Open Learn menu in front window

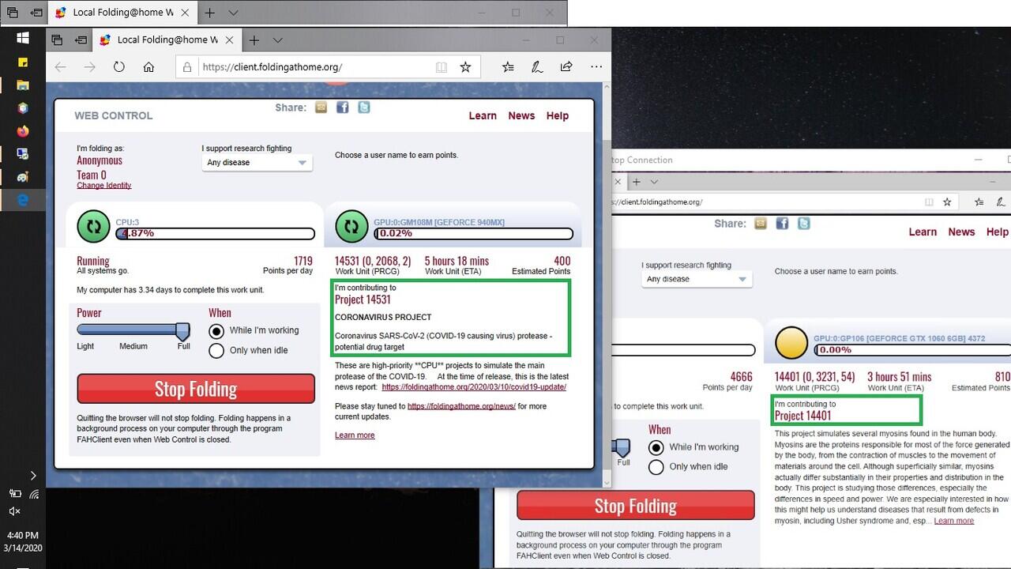point(483,115)
